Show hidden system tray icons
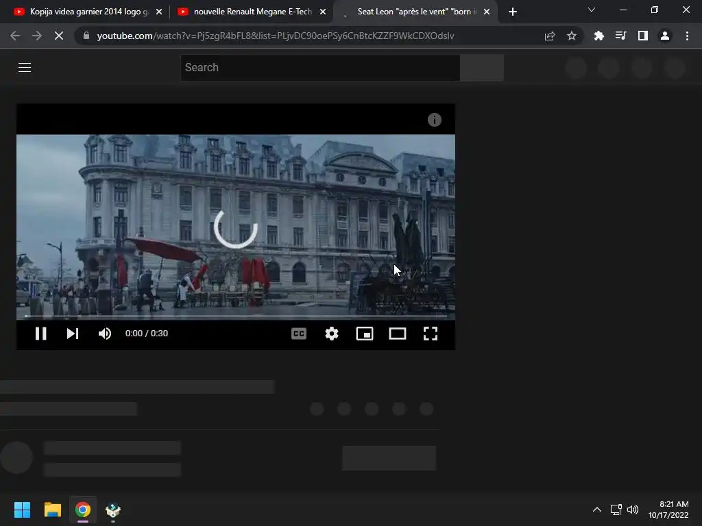 (597, 510)
